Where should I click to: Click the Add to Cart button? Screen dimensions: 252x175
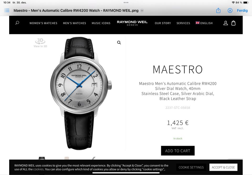click(178, 151)
